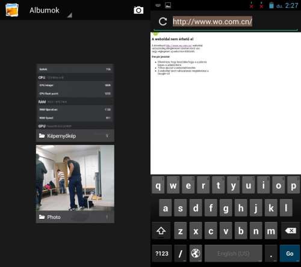Click the URL field http://www.wo.com.cn/
The image size is (301, 267).
pyautogui.click(x=213, y=22)
